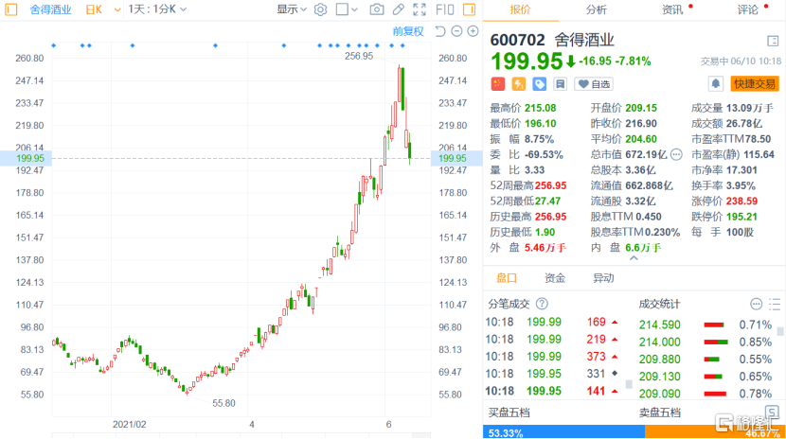Open the notes/comment icon beside 自选
The image size is (786, 439).
pyautogui.click(x=560, y=83)
